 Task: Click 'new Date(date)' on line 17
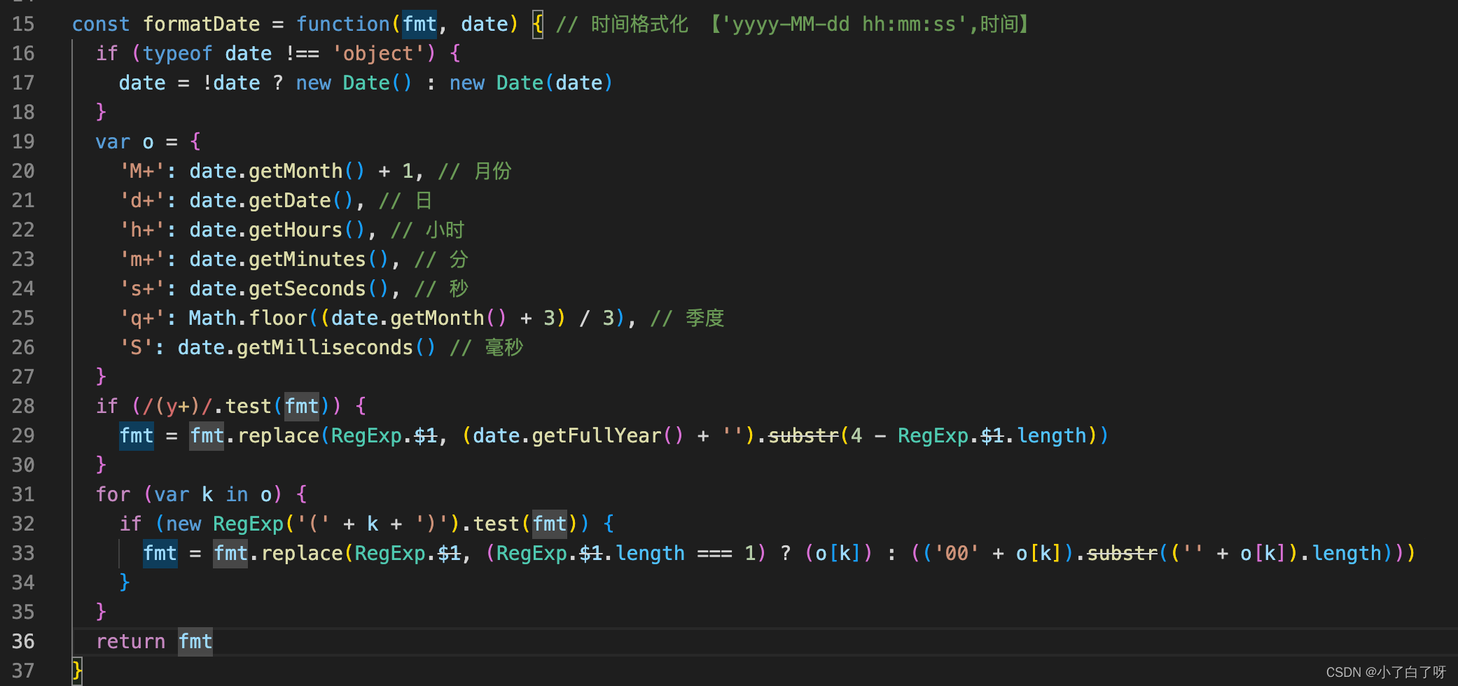tap(532, 83)
